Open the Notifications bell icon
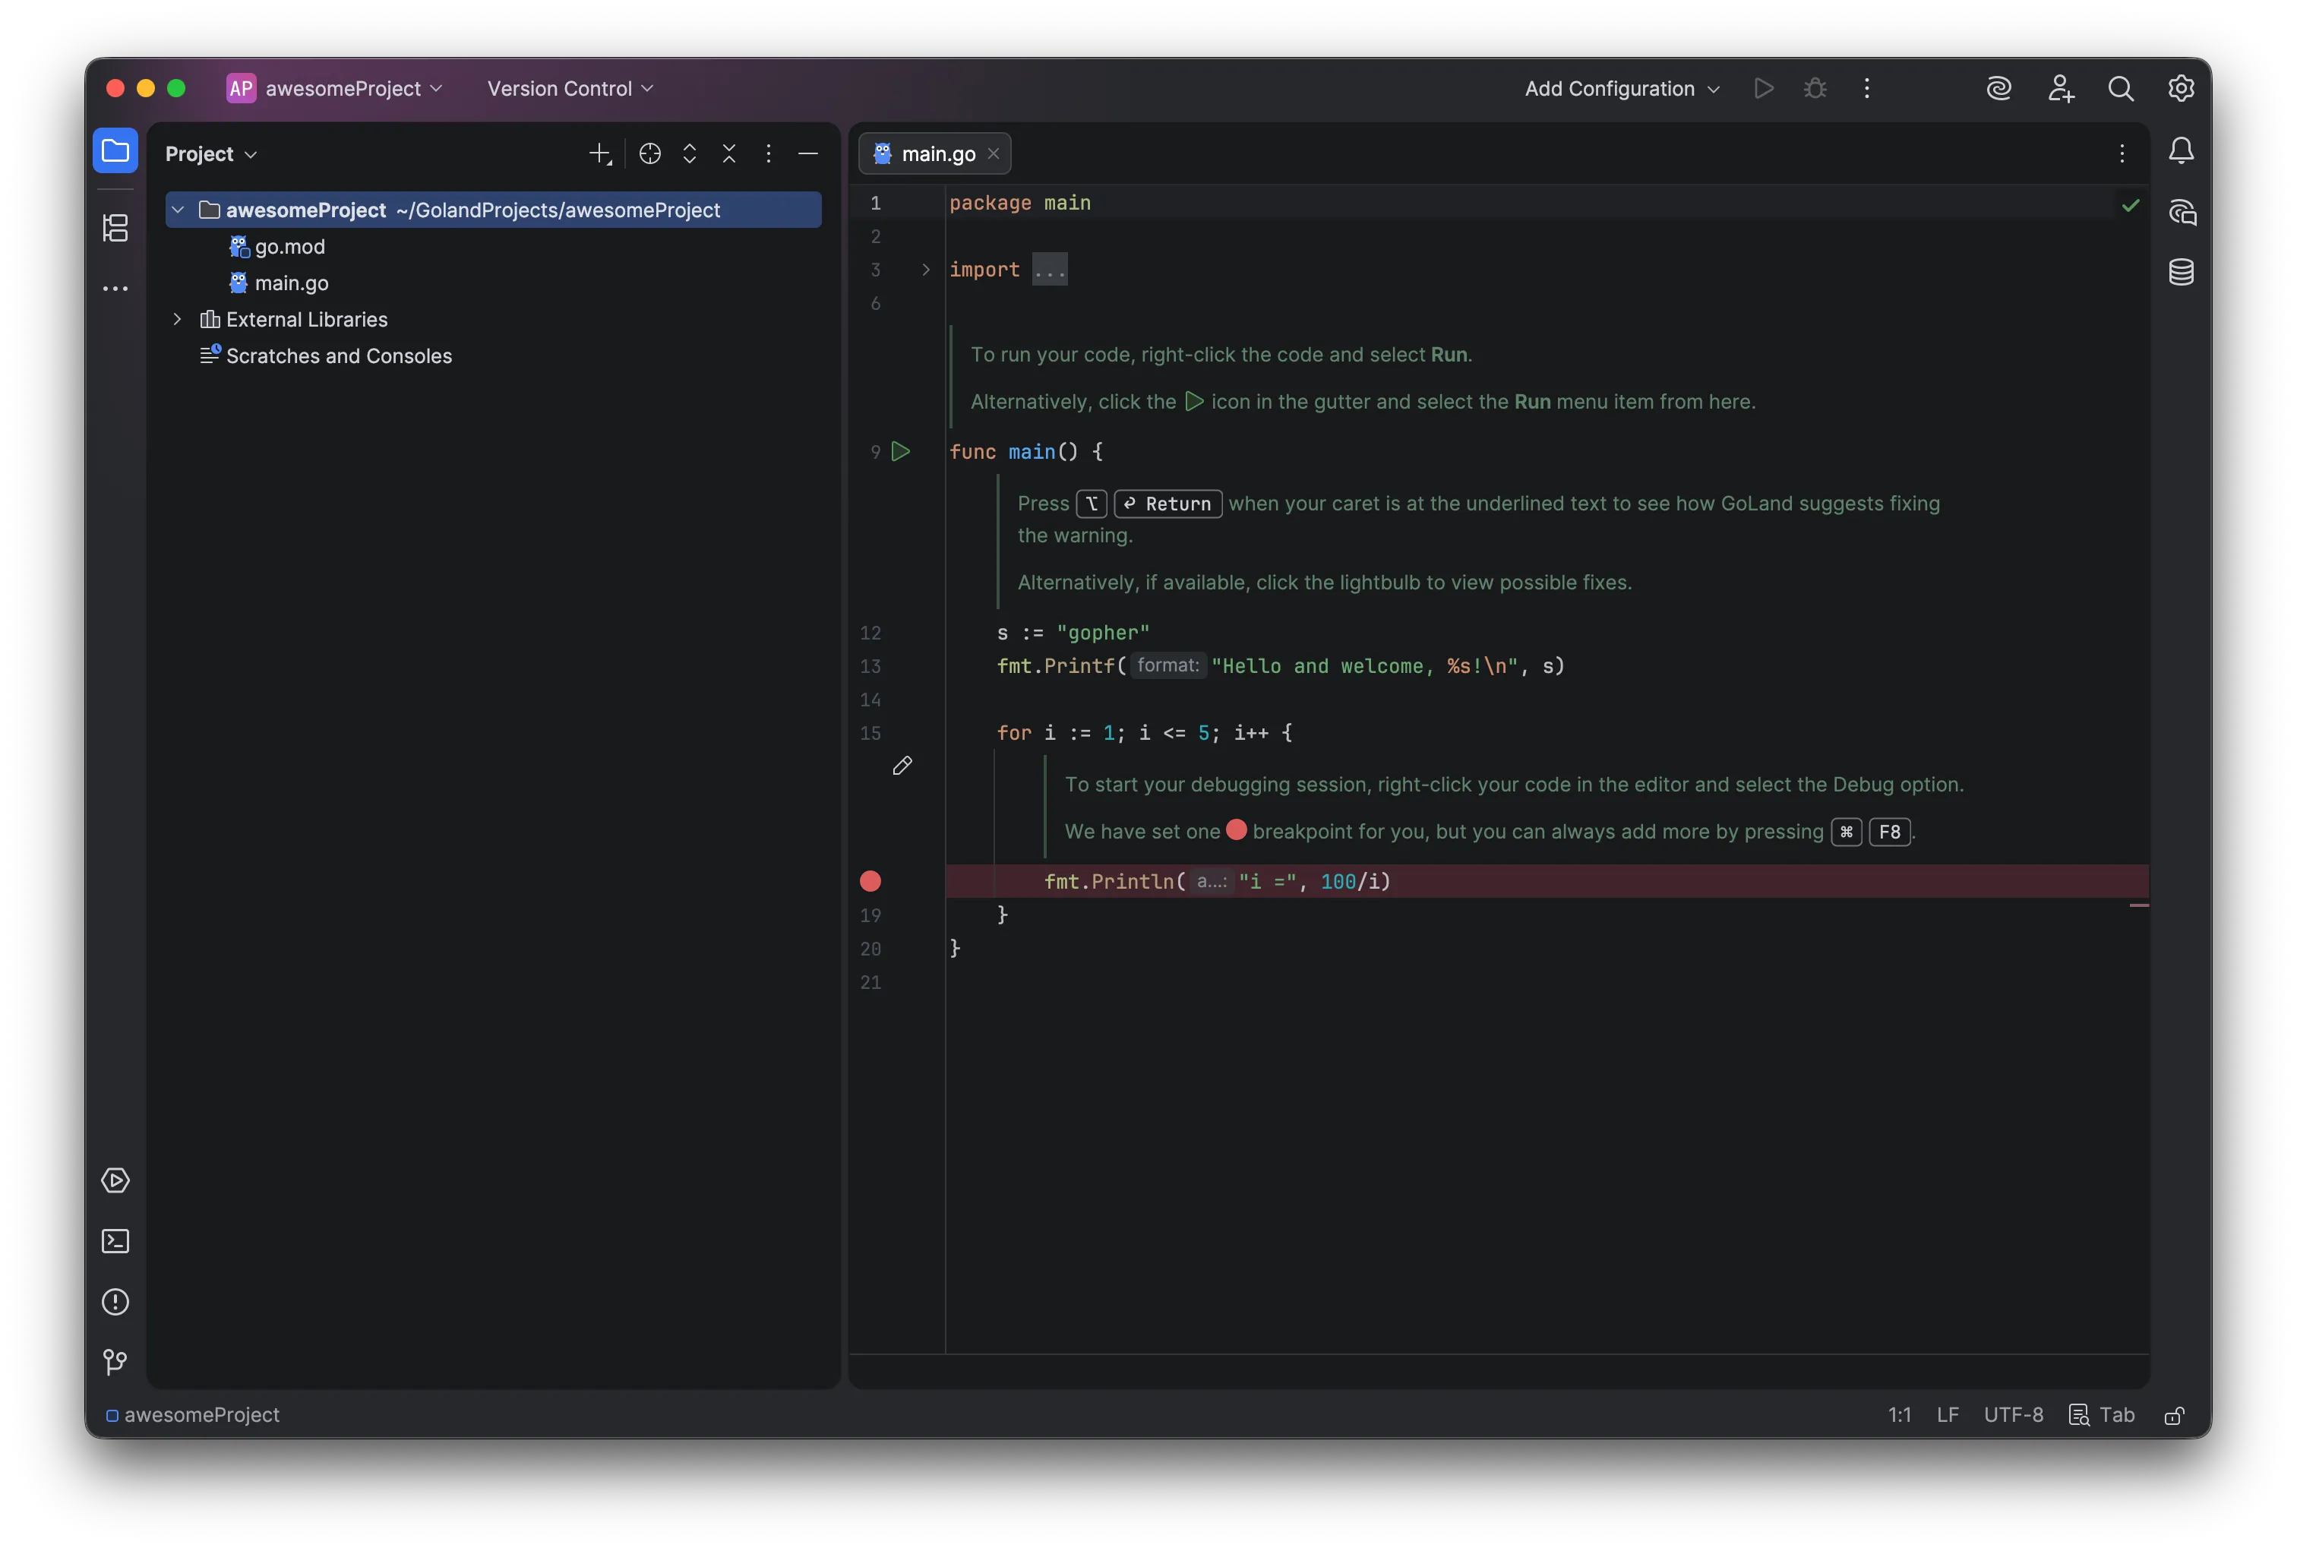The image size is (2297, 1551). tap(2182, 150)
